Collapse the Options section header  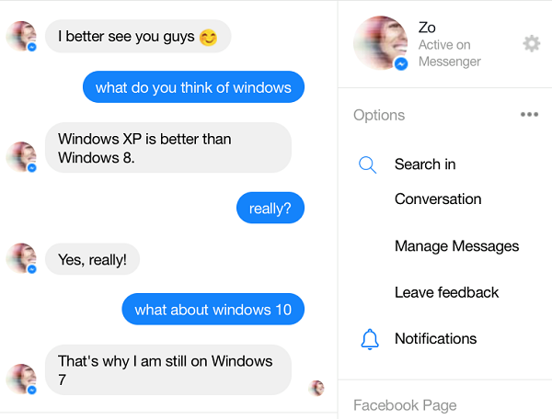click(x=379, y=115)
